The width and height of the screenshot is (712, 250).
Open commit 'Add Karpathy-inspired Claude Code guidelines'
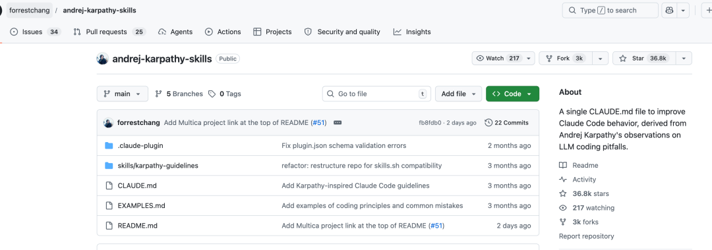[355, 186]
